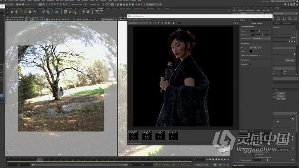The width and height of the screenshot is (299, 168).
Task: Click the background Color black swatch
Action: 251,51
